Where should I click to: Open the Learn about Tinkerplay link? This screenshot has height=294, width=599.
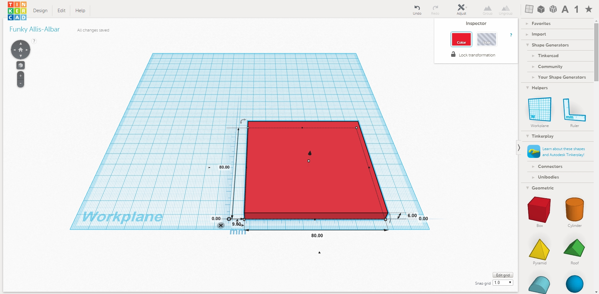point(563,152)
